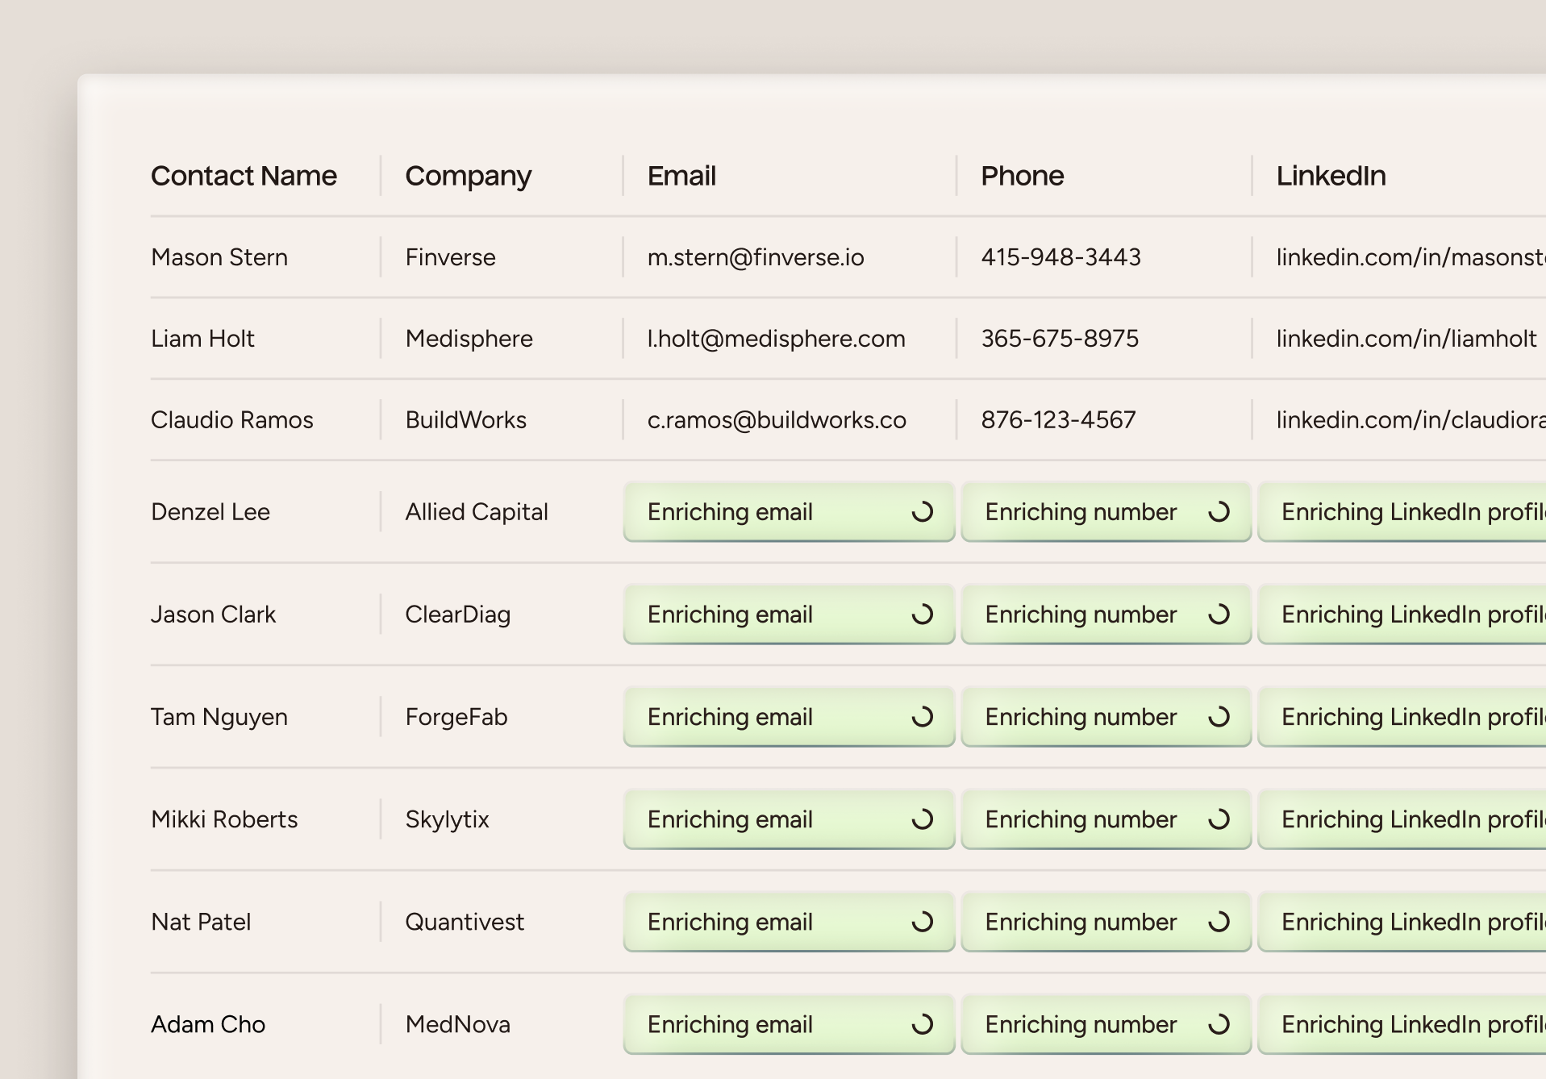This screenshot has height=1079, width=1546.
Task: Click Mikki Roberts' Enriching email chip
Action: (789, 819)
